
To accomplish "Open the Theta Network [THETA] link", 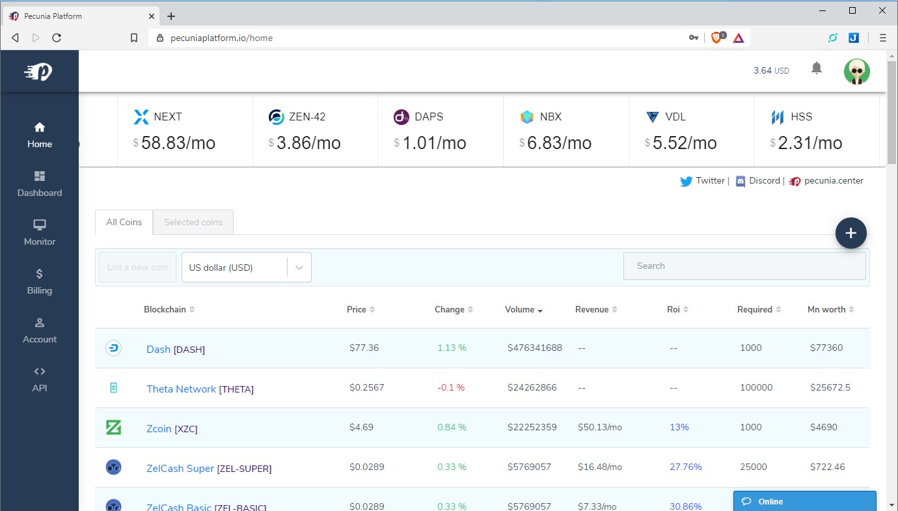I will click(x=200, y=389).
